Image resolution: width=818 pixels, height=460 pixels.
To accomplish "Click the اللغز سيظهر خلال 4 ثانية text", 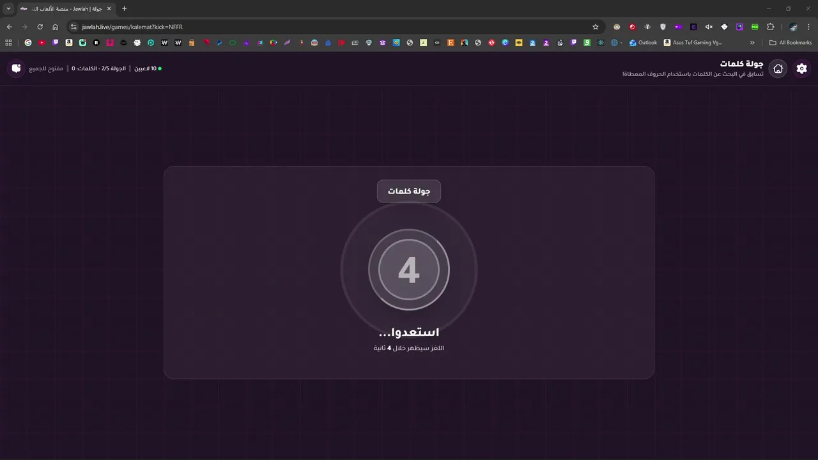I will click(409, 348).
